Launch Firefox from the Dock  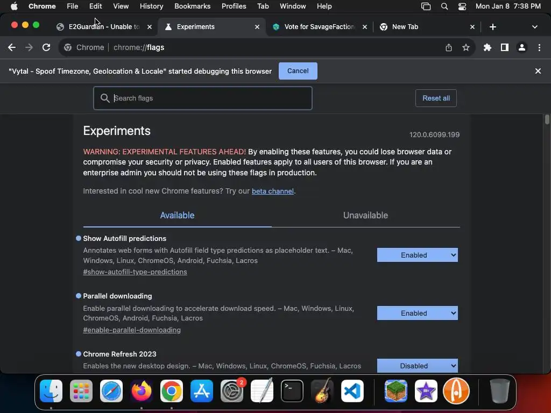click(142, 390)
